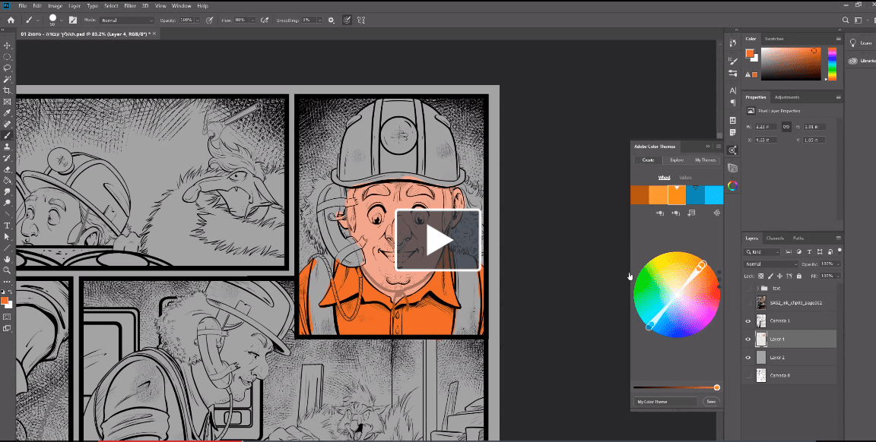Select the Zoom tool in toolbar
Viewport: 876px width, 442px height.
point(8,270)
